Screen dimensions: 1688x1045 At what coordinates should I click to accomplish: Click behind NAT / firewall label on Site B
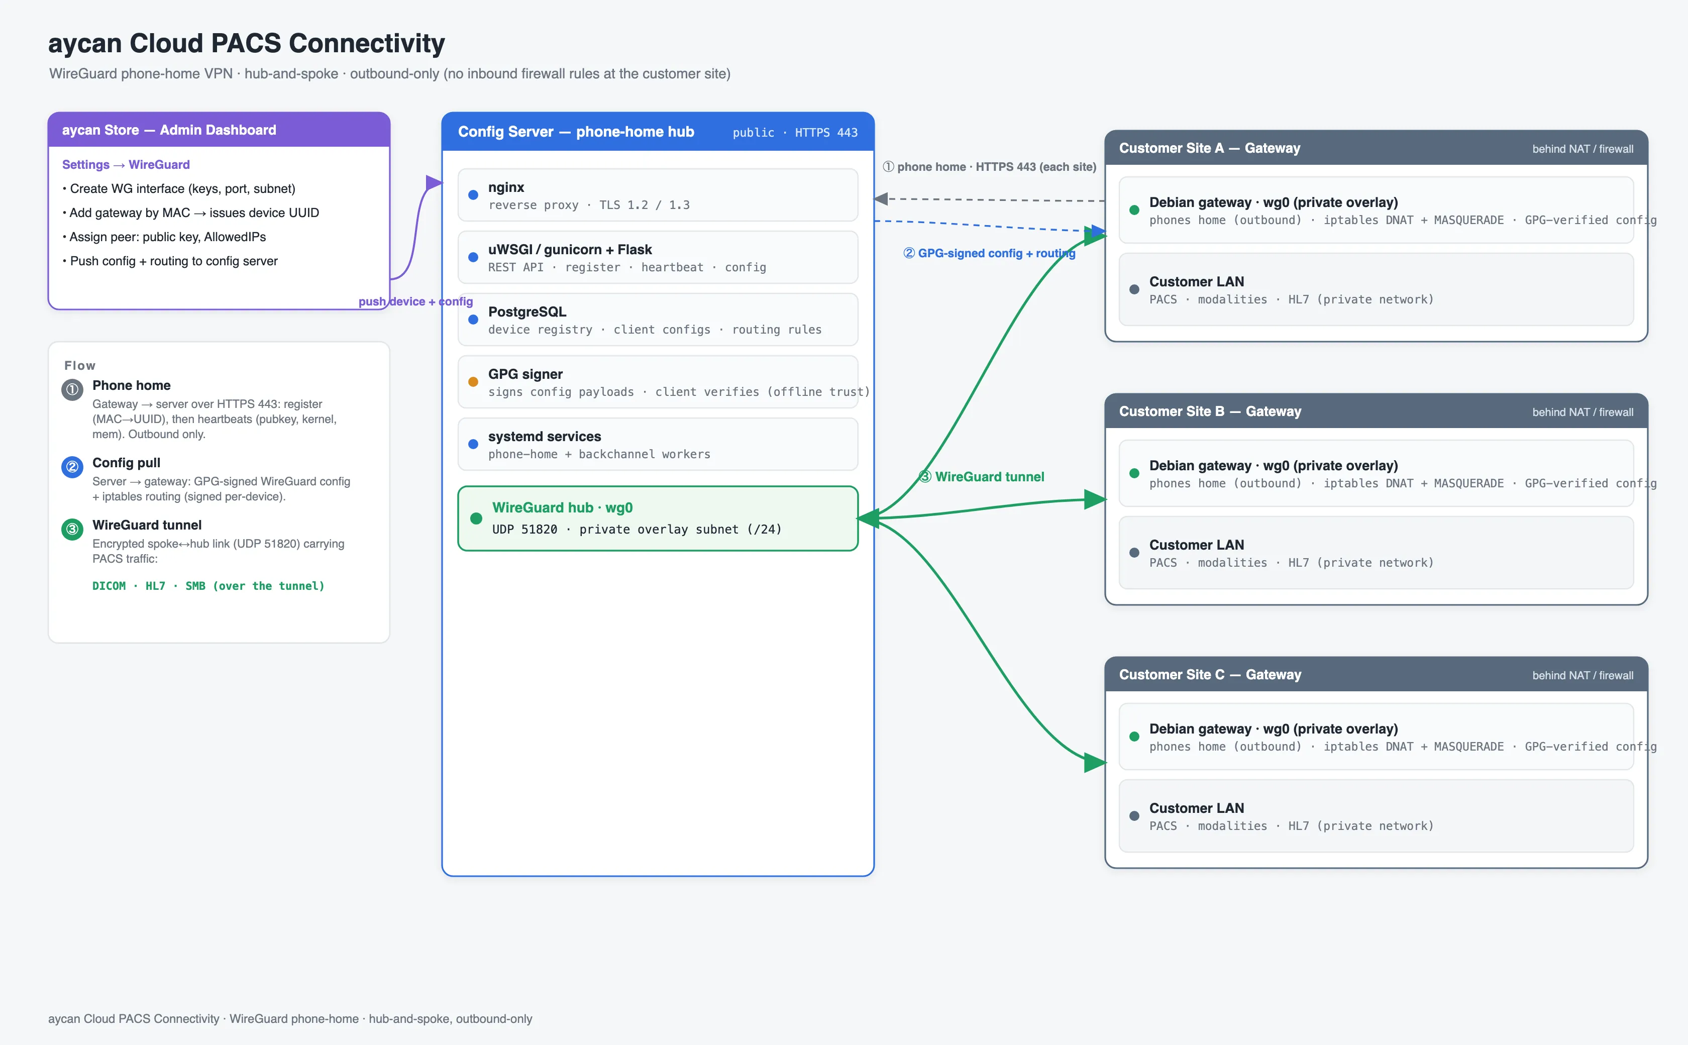[1582, 412]
